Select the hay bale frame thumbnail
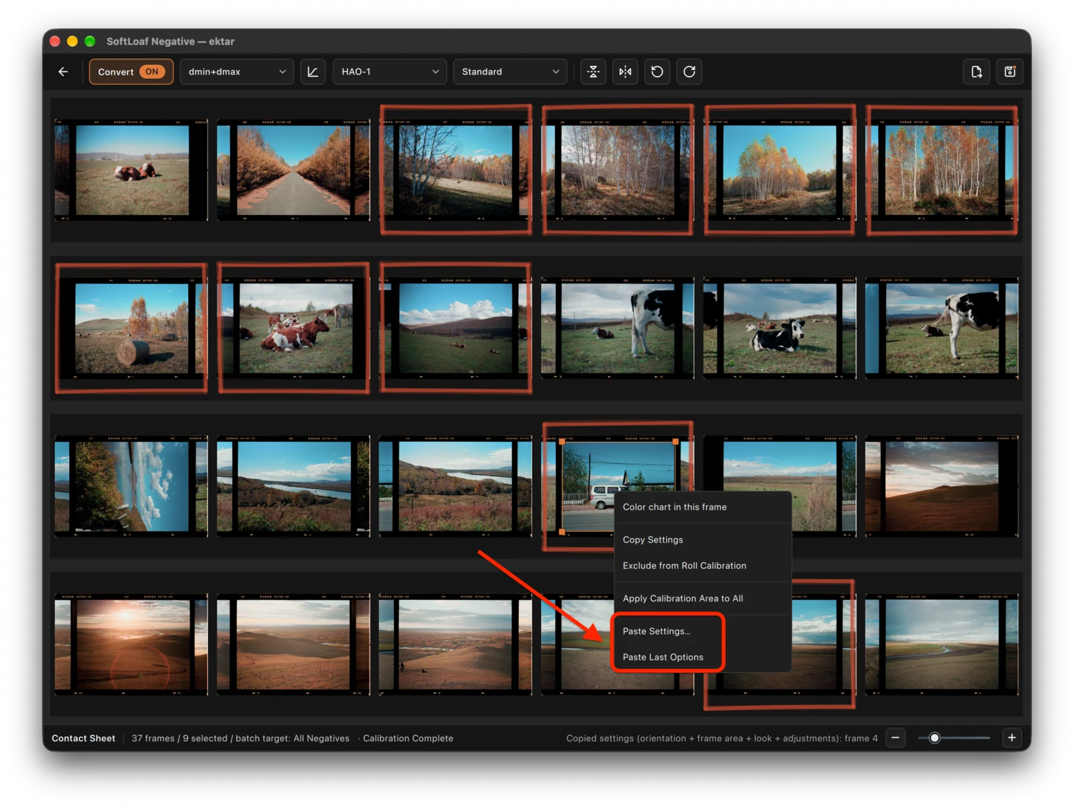The image size is (1074, 808). point(132,328)
